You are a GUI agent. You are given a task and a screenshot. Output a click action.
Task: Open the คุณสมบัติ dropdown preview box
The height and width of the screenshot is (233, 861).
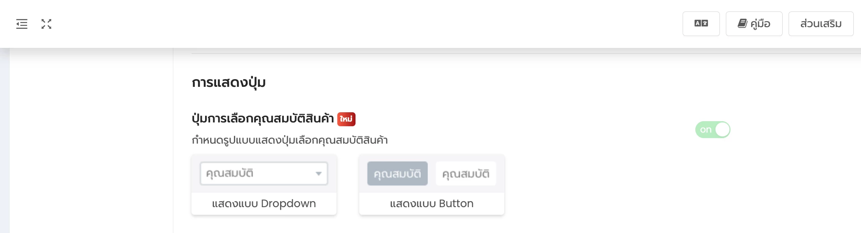pos(264,174)
